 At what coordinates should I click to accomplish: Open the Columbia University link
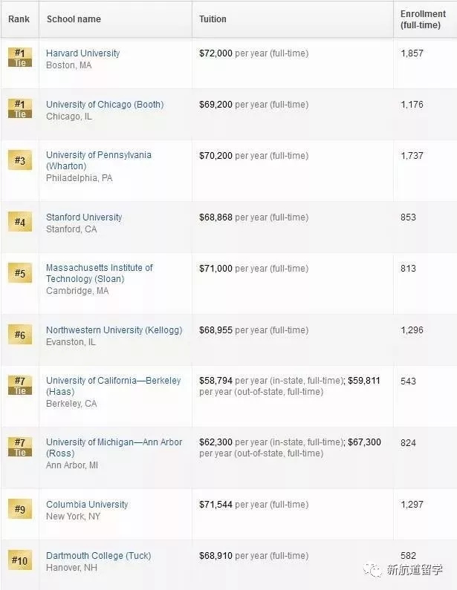[87, 505]
